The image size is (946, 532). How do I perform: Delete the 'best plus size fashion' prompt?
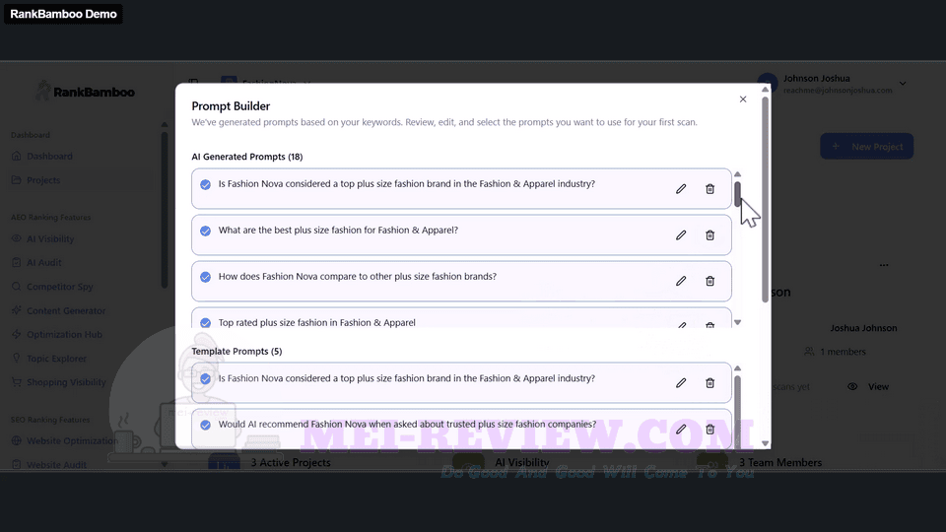[710, 235]
